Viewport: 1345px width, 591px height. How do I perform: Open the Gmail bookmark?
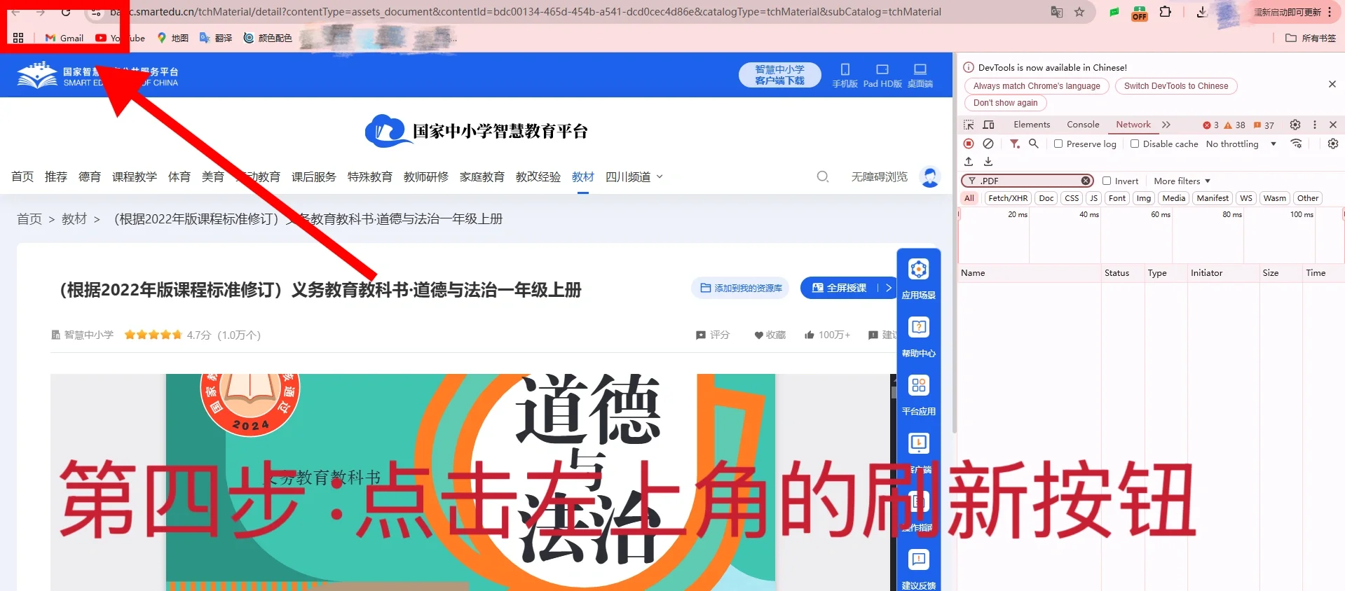(x=64, y=38)
